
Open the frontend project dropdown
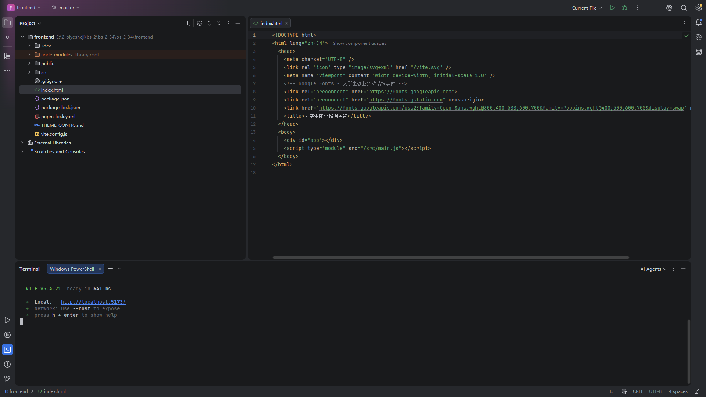click(24, 8)
